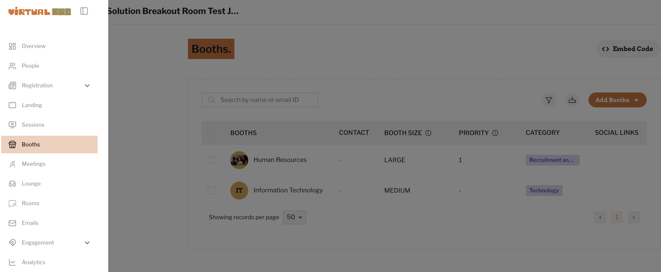Screen dimensions: 661x272
Task: Click the BOOTH SIZE column header
Action: (403, 133)
